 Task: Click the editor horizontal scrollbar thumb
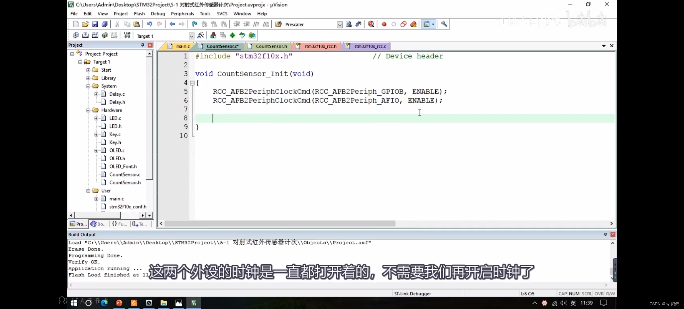point(280,223)
